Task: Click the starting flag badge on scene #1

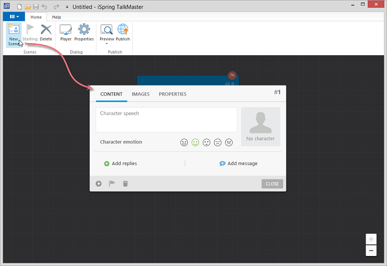Action: pyautogui.click(x=232, y=76)
